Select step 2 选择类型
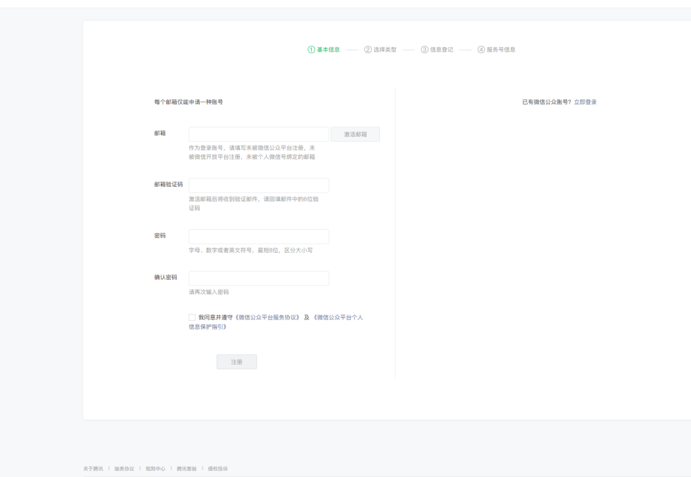The image size is (691, 477). tap(381, 50)
